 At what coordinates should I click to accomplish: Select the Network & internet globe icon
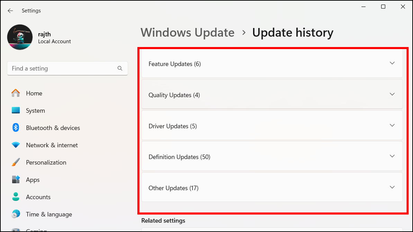click(16, 145)
